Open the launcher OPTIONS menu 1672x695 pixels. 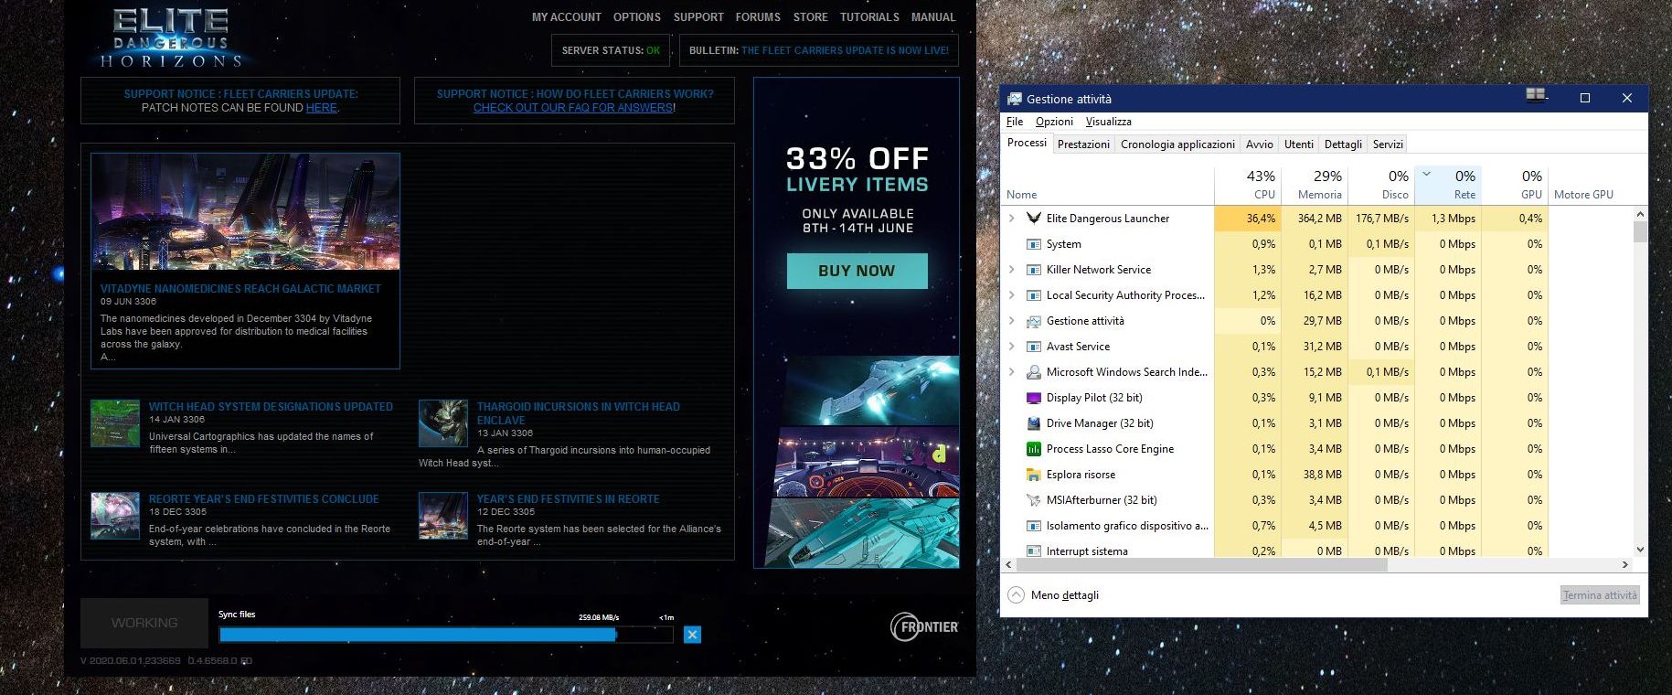point(637,17)
